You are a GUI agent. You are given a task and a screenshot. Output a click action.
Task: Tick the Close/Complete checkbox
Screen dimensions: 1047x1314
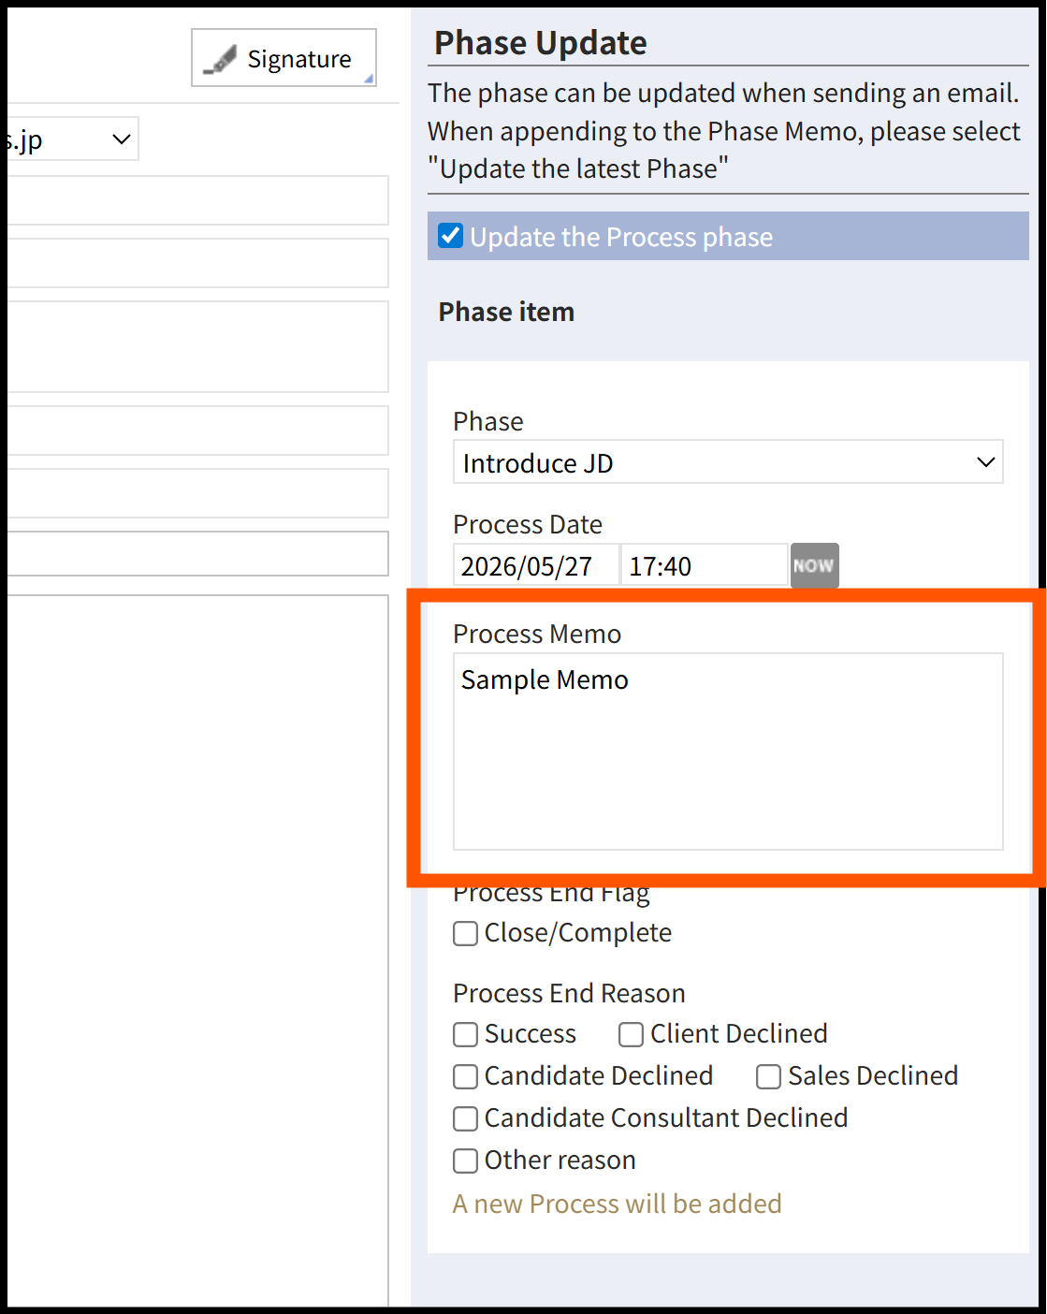465,933
